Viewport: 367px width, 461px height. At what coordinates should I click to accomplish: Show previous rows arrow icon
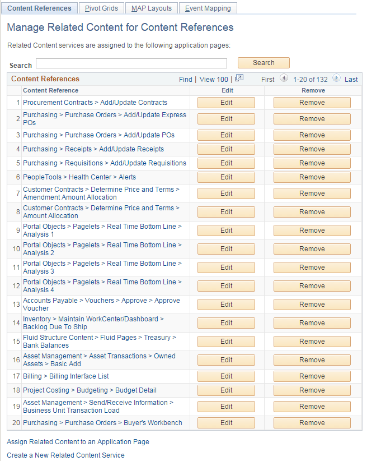[284, 78]
